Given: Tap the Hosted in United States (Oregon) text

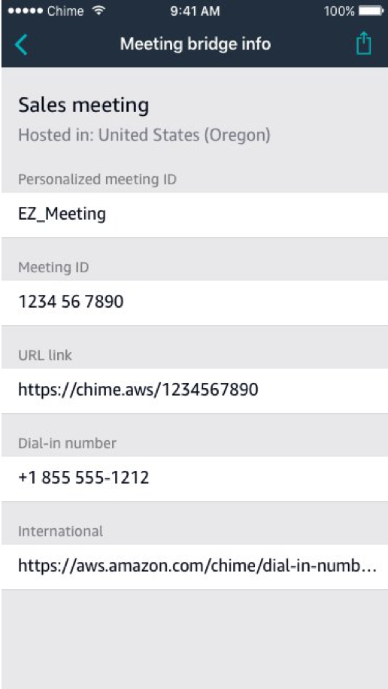Looking at the screenshot, I should click(144, 135).
